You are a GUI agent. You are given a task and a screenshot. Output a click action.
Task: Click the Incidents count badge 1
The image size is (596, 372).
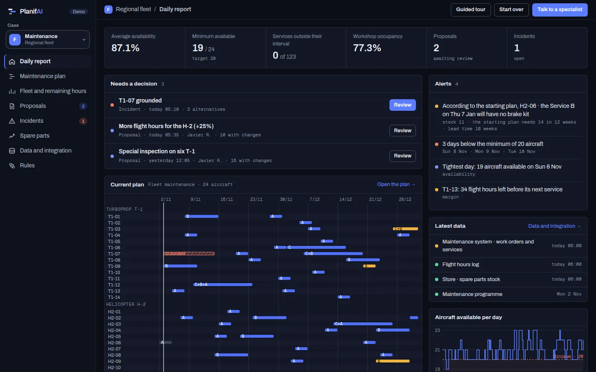[x=83, y=121]
